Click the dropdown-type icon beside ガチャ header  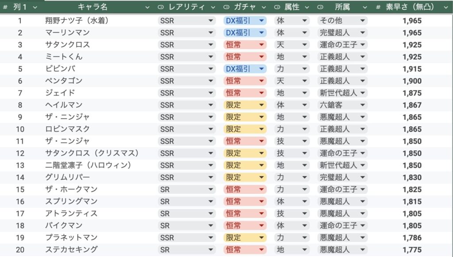point(226,8)
